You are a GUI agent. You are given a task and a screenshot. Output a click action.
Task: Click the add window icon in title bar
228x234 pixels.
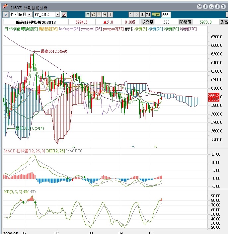click(211, 7)
